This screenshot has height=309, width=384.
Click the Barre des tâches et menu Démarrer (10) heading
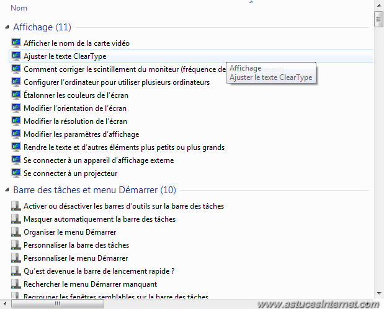click(94, 190)
